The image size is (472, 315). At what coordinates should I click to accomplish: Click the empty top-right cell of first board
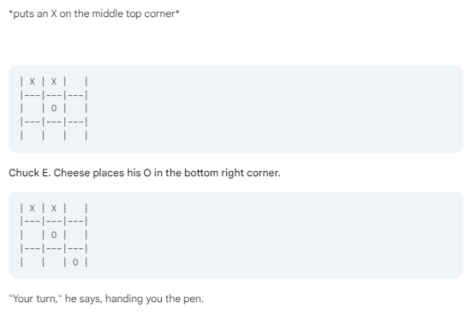[x=75, y=81]
